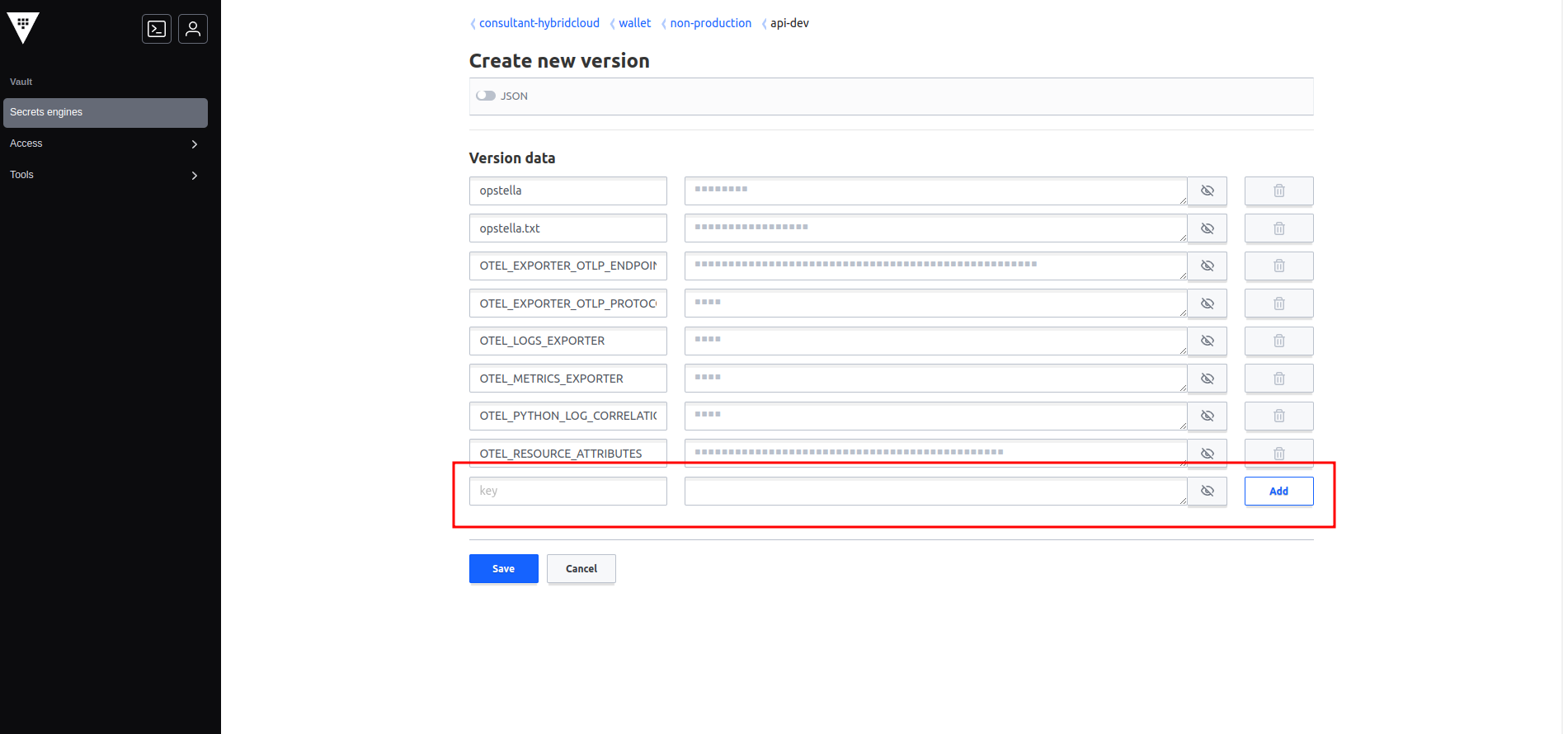Unmask the OTEL_METRICS_EXPORTER value

point(1207,379)
